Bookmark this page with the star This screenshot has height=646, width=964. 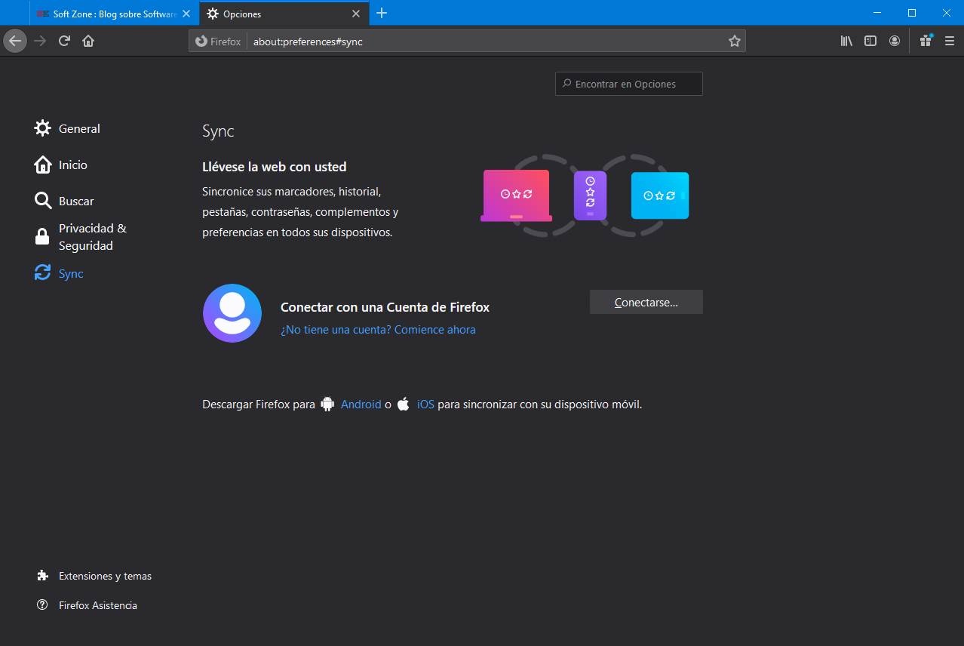pyautogui.click(x=734, y=42)
